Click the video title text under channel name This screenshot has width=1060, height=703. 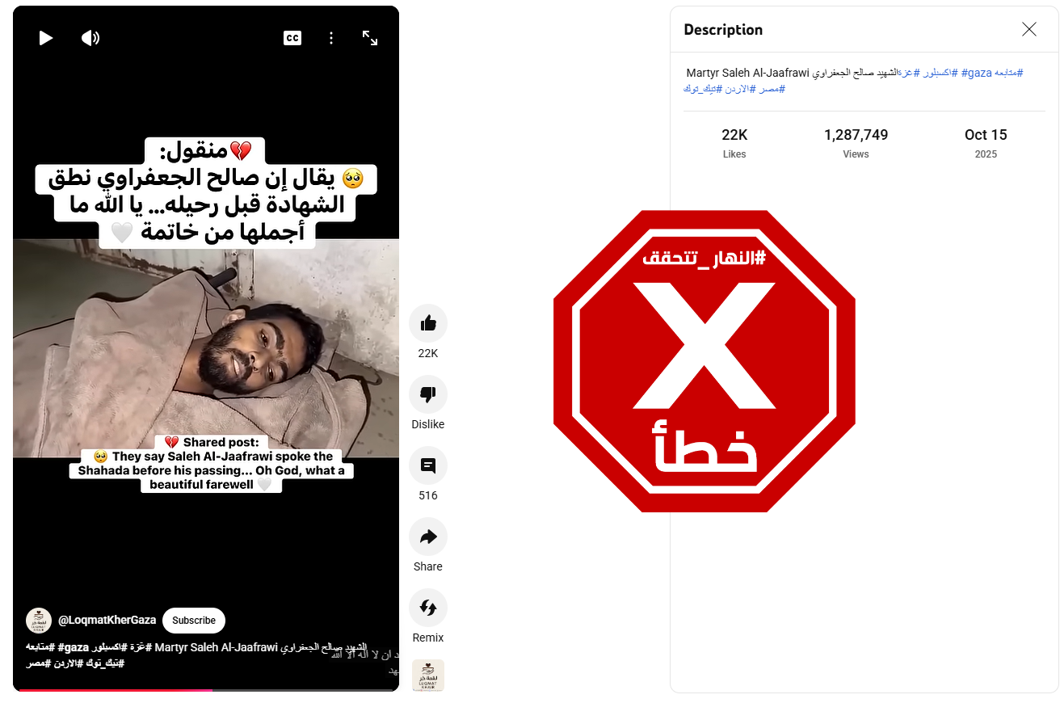click(x=196, y=655)
